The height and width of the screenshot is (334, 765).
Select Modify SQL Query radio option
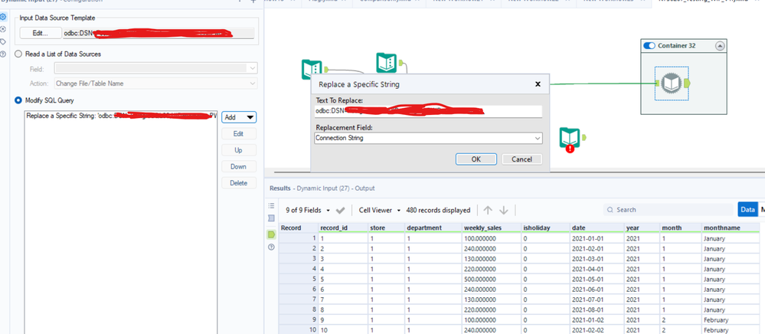click(18, 100)
